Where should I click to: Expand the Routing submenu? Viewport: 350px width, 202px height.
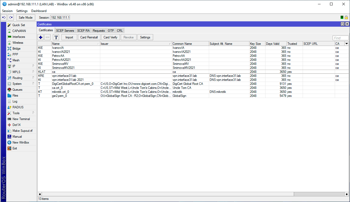[17, 78]
